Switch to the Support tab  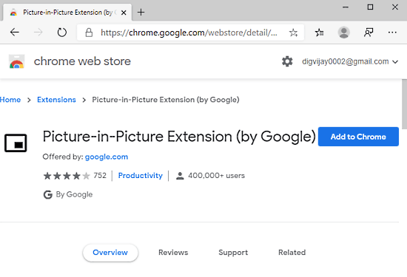click(233, 253)
